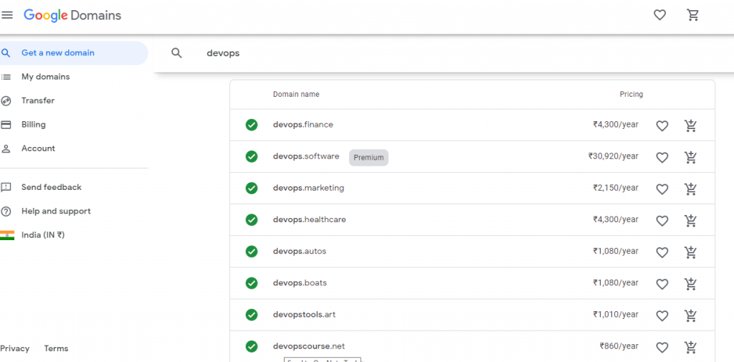734x362 pixels.
Task: Favorite devops.autos with its heart icon
Action: (662, 252)
